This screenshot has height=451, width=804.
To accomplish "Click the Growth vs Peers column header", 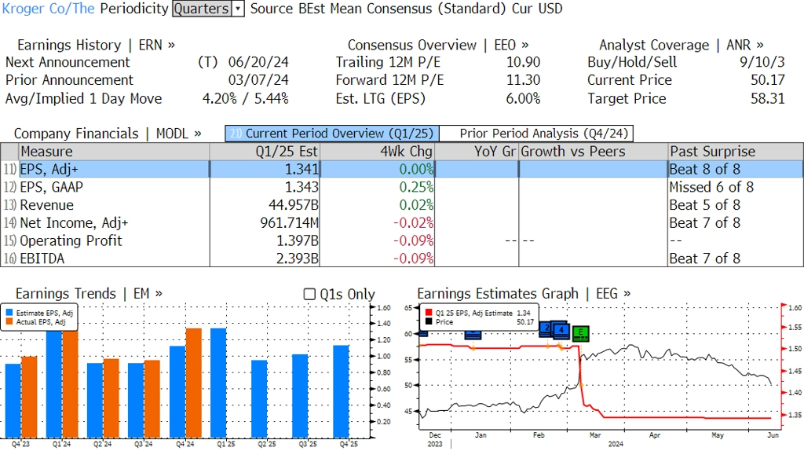I will (x=594, y=152).
